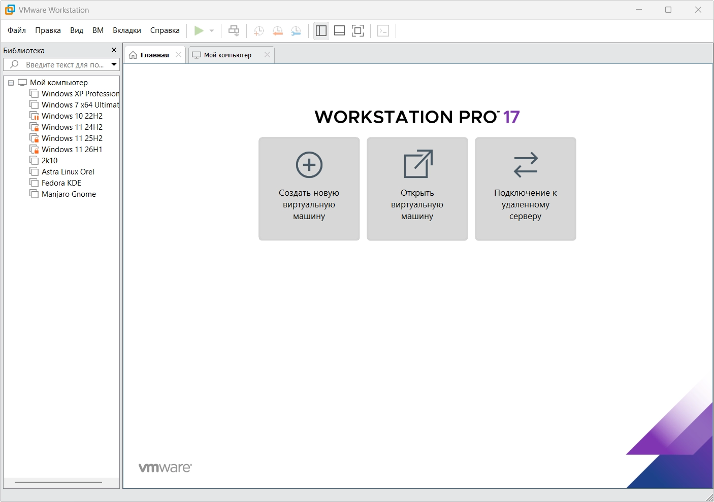The width and height of the screenshot is (714, 502).
Task: Toggle the library sidebar view icon
Action: (x=321, y=31)
